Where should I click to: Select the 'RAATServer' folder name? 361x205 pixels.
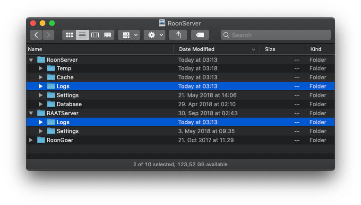[x=63, y=113]
